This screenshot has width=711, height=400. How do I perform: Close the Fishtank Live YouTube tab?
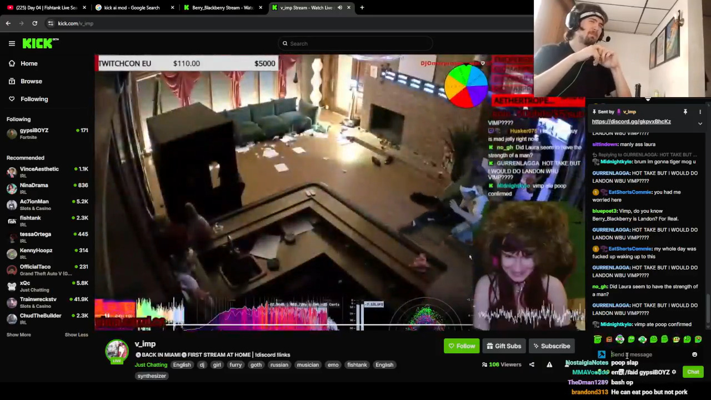point(84,8)
